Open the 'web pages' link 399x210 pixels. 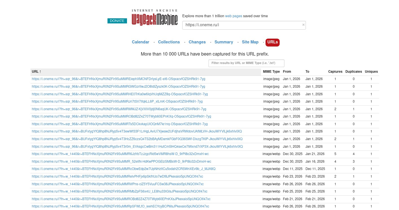[234, 16]
